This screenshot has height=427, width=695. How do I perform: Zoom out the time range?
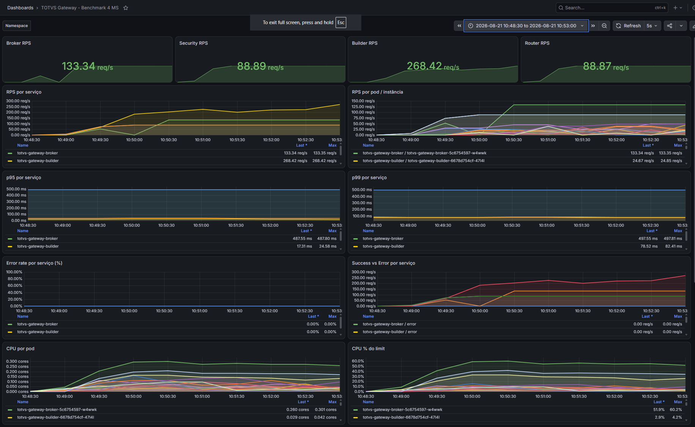(604, 26)
